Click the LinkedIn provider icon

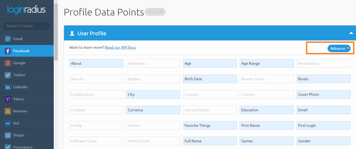pyautogui.click(x=8, y=87)
